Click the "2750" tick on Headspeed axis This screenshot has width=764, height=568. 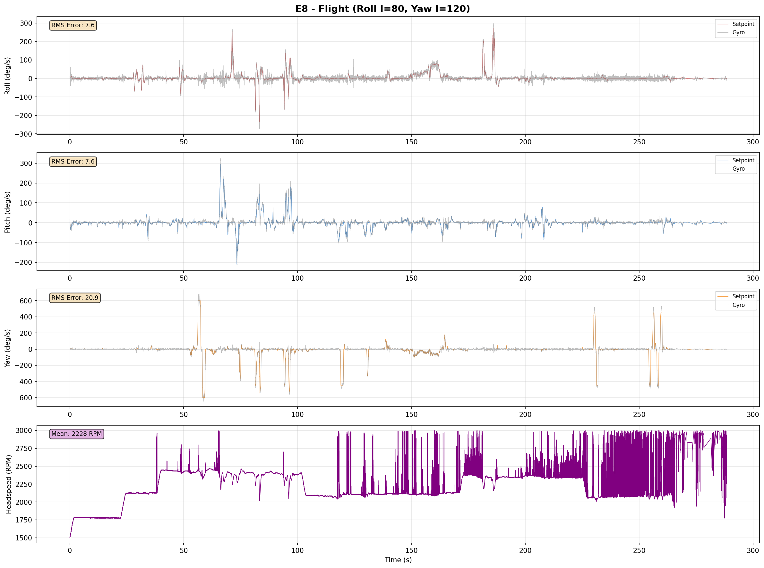click(x=24, y=449)
